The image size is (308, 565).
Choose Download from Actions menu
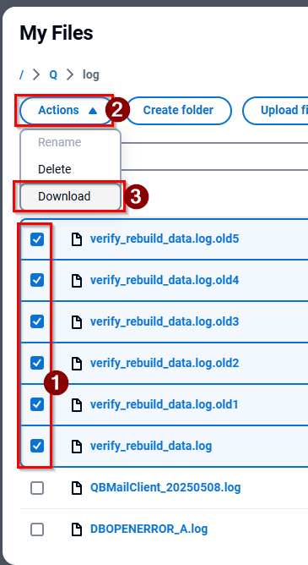click(70, 196)
